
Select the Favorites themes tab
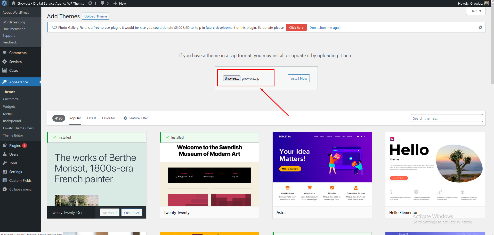point(109,118)
